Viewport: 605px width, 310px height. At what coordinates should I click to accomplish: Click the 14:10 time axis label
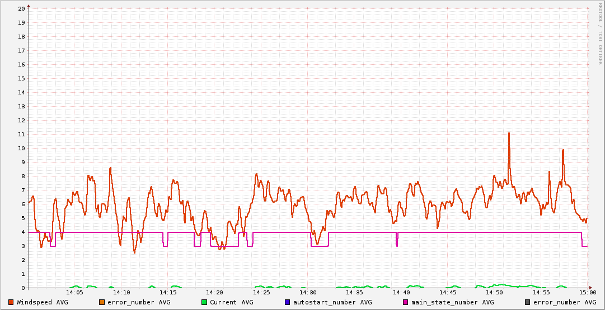[121, 293]
